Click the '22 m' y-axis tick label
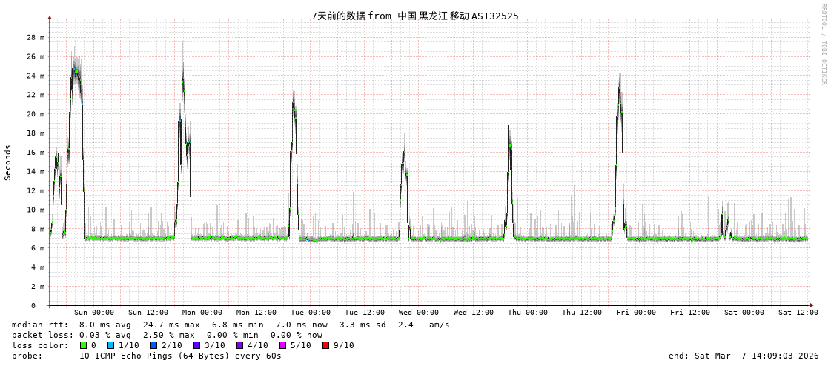 coord(37,95)
